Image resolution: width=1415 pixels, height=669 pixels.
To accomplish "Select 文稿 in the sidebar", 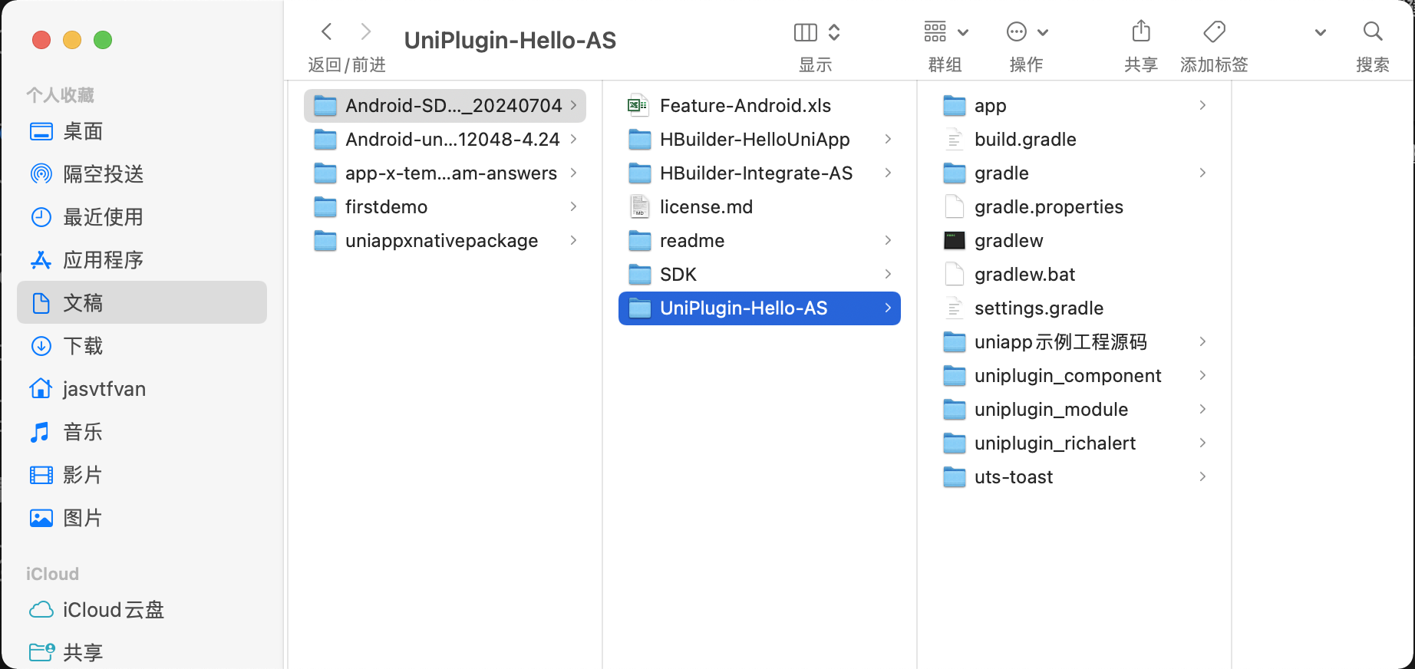I will click(142, 302).
